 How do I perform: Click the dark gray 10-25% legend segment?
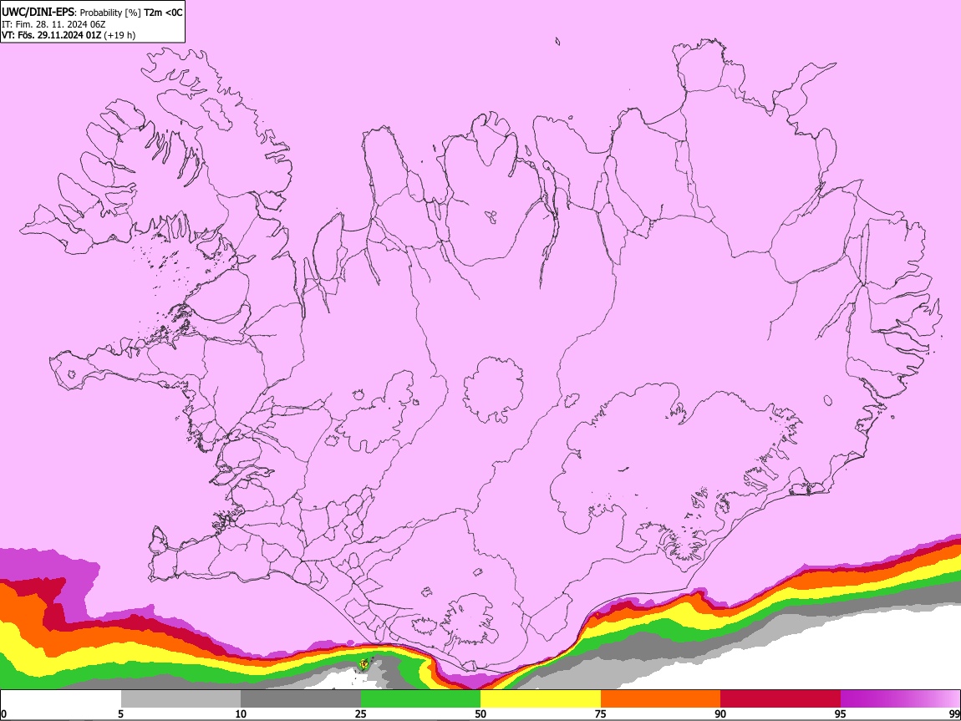(x=300, y=699)
